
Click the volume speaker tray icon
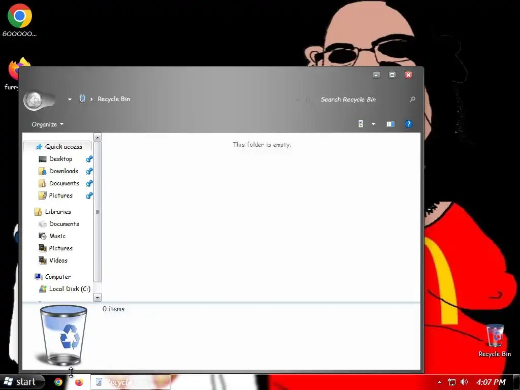pyautogui.click(x=464, y=382)
